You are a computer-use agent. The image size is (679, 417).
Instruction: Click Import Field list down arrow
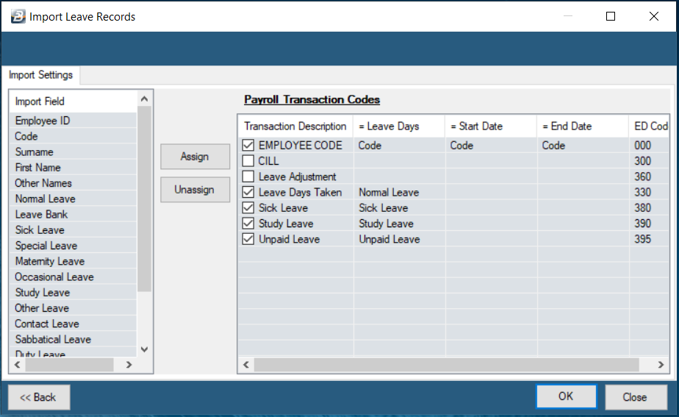(145, 349)
